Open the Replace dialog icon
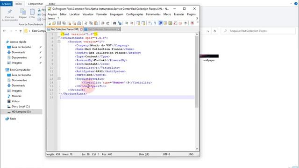 pyautogui.click(x=120, y=23)
